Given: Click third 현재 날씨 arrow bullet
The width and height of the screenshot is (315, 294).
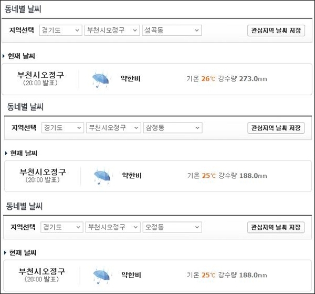Looking at the screenshot, I should click(x=5, y=252).
